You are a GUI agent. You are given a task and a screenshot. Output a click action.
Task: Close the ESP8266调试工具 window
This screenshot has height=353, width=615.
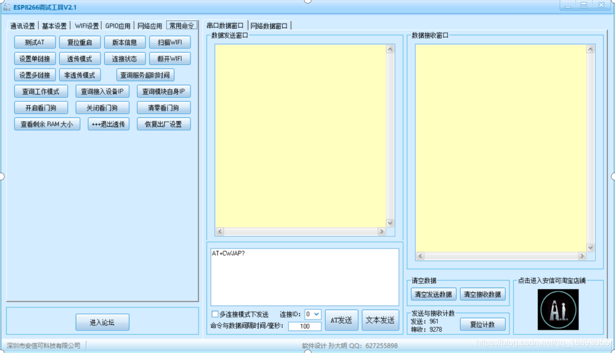coord(602,5)
